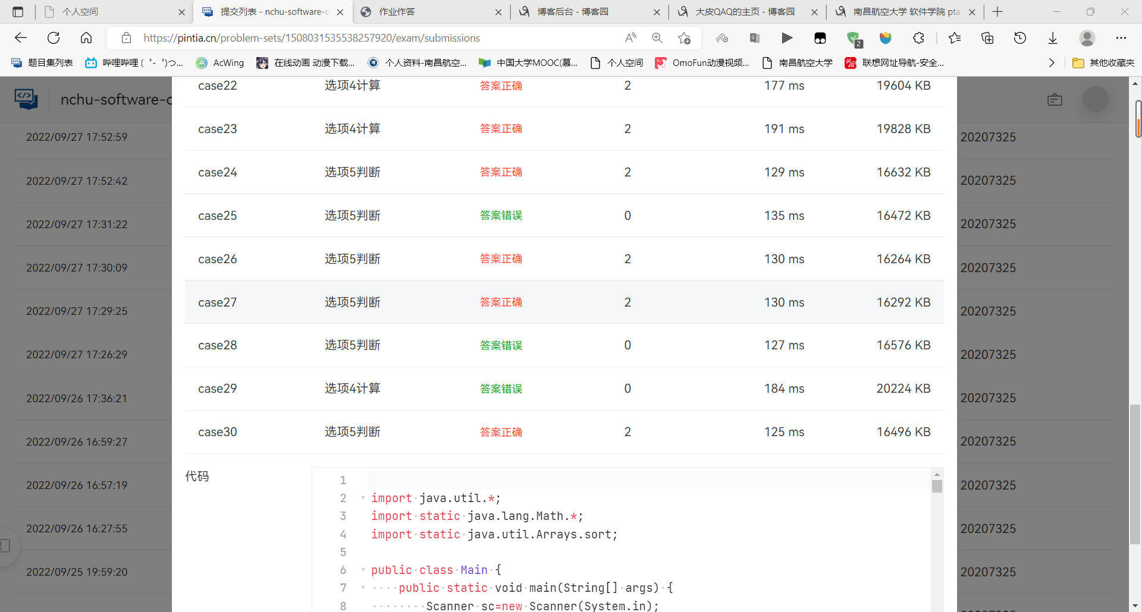Go back using the browser back arrow
This screenshot has height=612, width=1142.
[21, 38]
